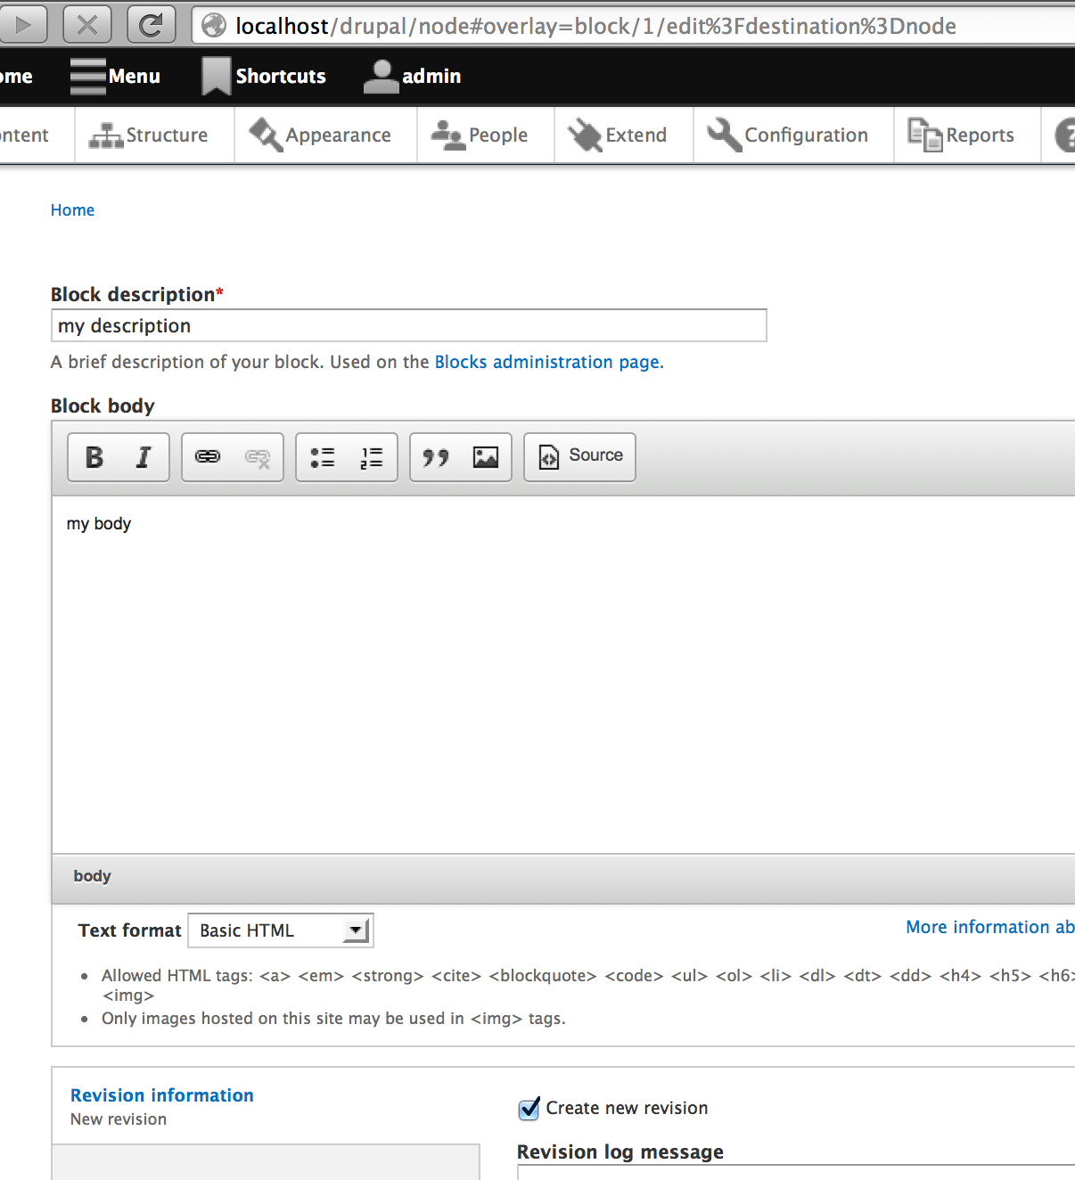The width and height of the screenshot is (1075, 1180).
Task: Apply Bold formatting in editor toolbar
Action: [x=94, y=457]
